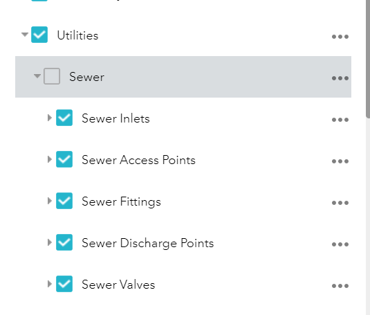This screenshot has width=370, height=315.
Task: Disable the Sewer Fittings checkbox
Action: 64,201
